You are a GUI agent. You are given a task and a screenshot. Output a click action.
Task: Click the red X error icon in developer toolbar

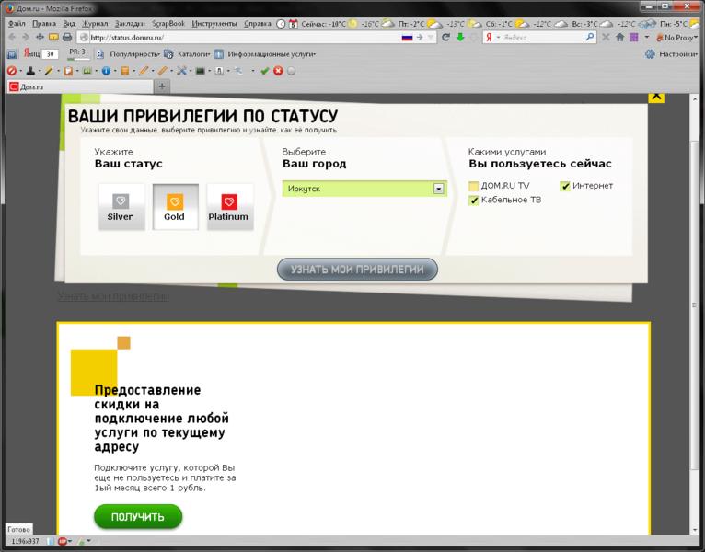point(278,71)
